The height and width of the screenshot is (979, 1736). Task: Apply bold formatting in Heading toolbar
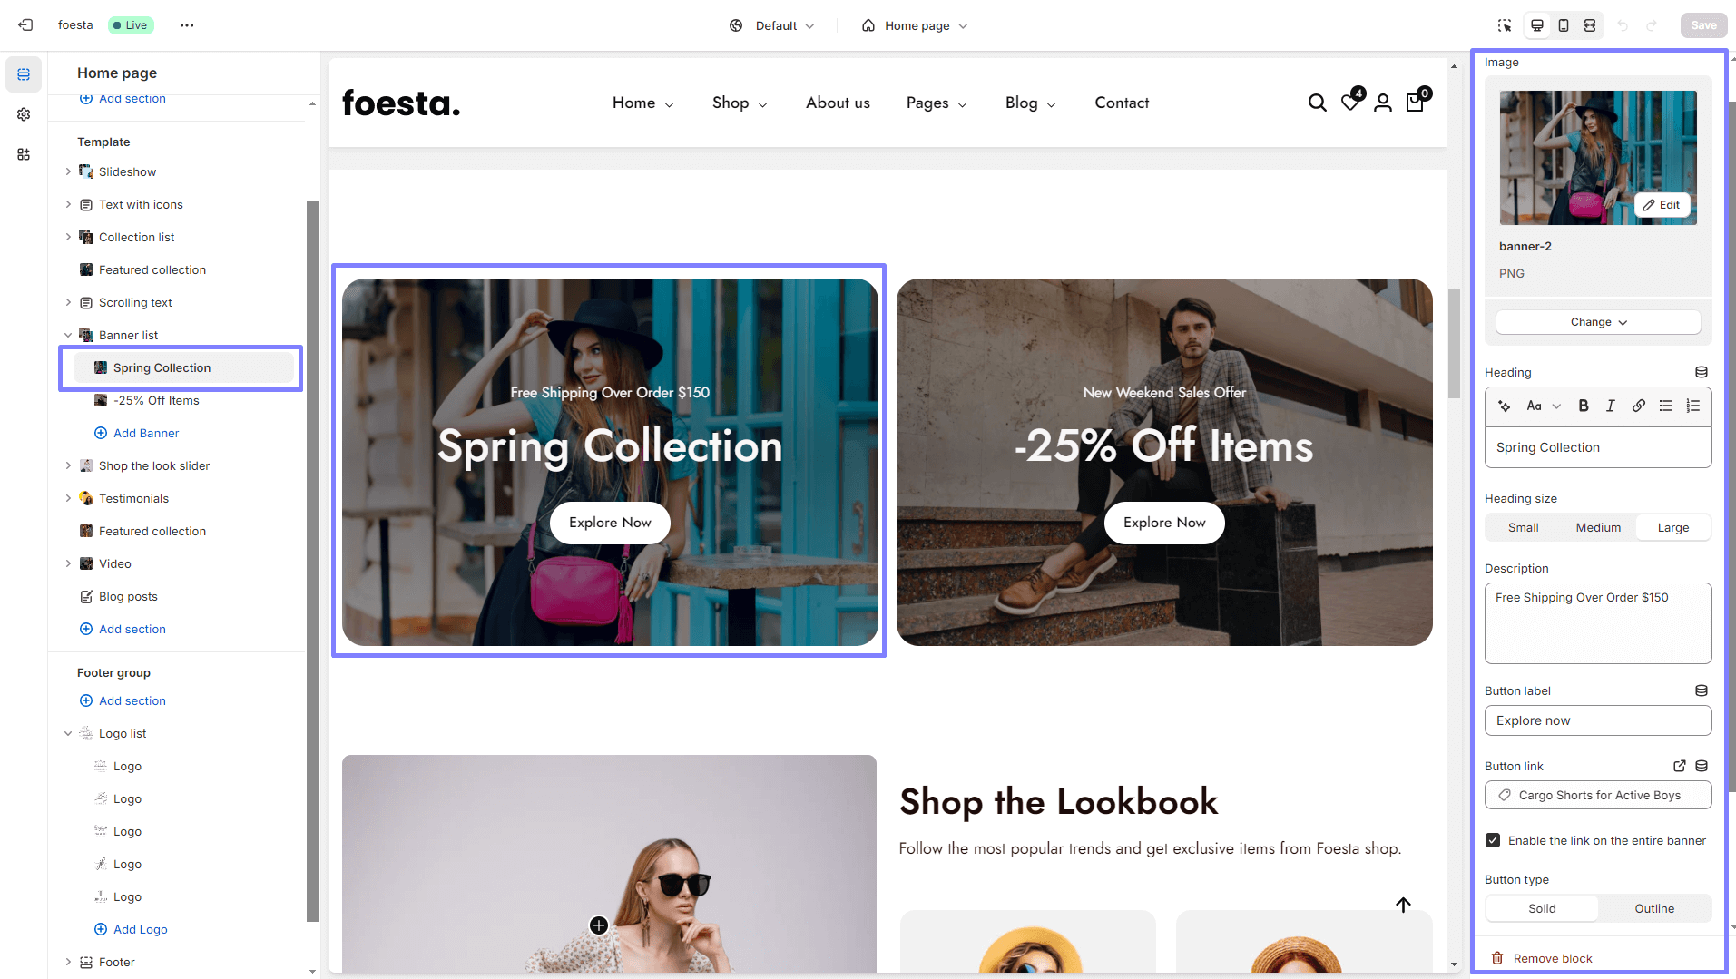(x=1584, y=406)
